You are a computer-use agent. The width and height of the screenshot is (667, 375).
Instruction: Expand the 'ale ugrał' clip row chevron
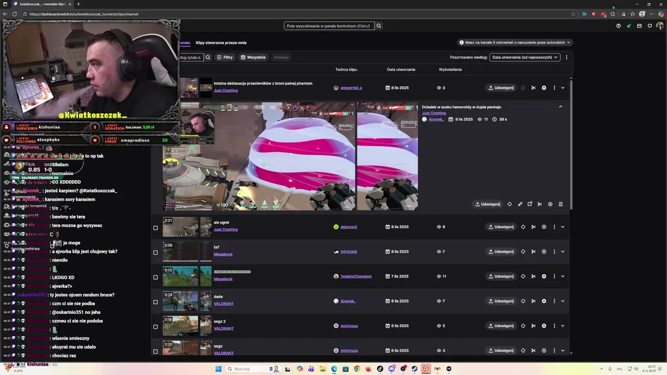563,227
